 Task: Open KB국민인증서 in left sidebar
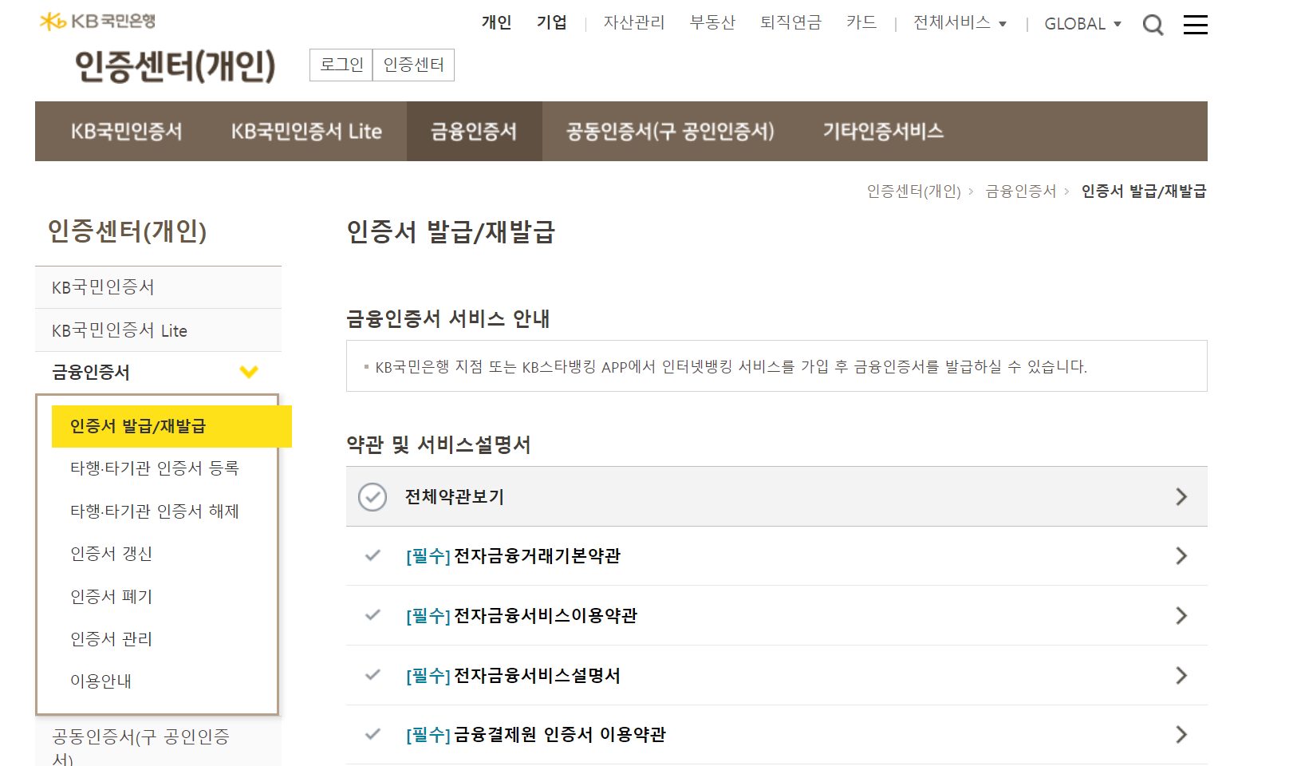pyautogui.click(x=158, y=287)
